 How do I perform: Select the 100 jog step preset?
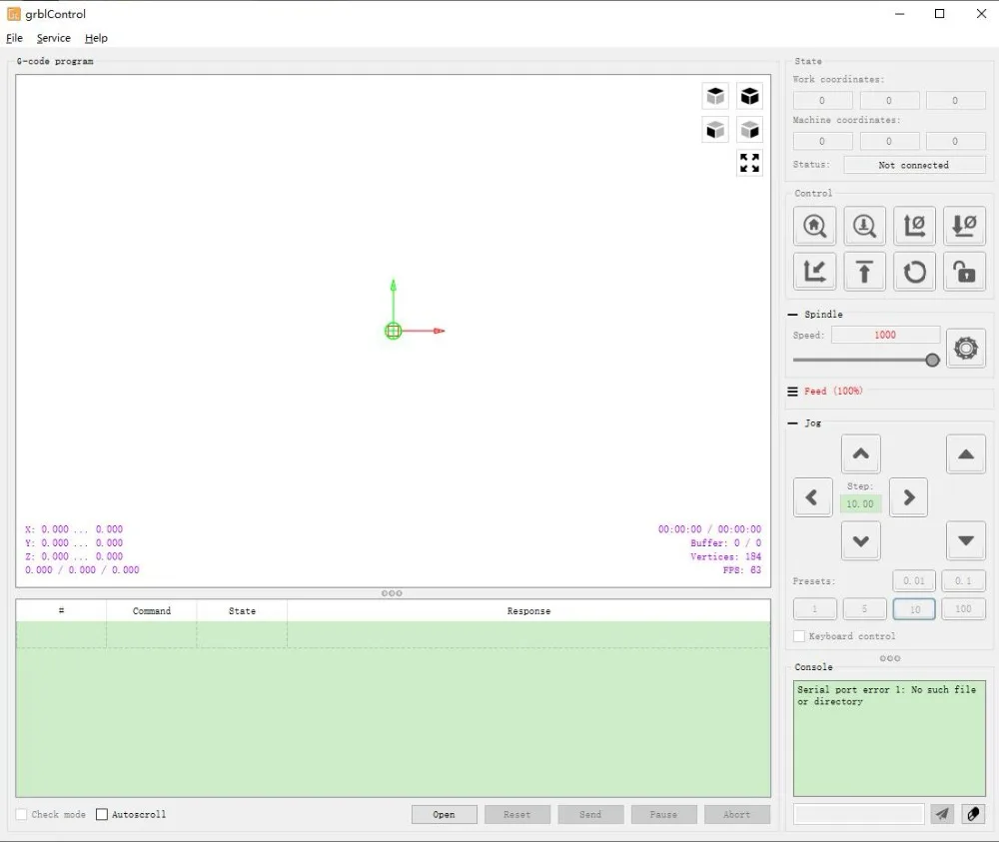point(963,609)
